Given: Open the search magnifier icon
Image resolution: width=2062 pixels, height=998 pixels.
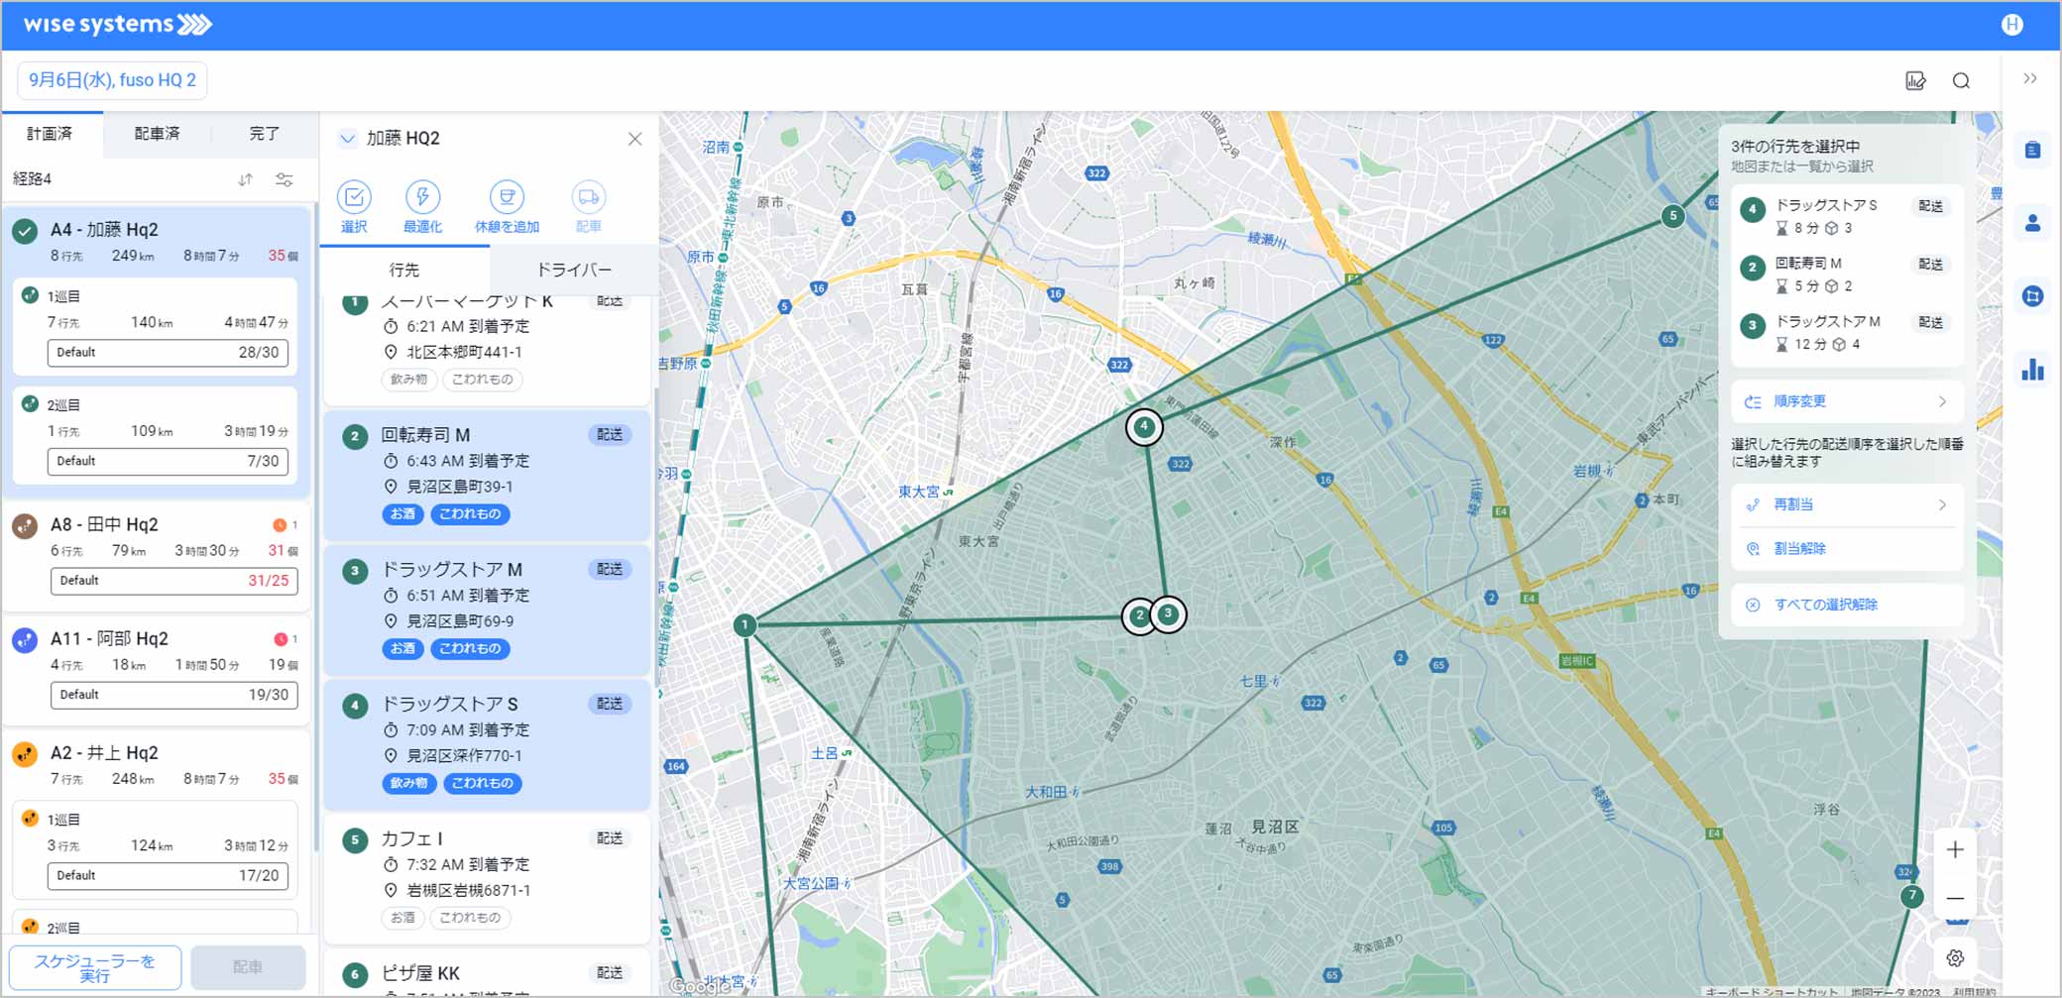Looking at the screenshot, I should click(x=1961, y=81).
